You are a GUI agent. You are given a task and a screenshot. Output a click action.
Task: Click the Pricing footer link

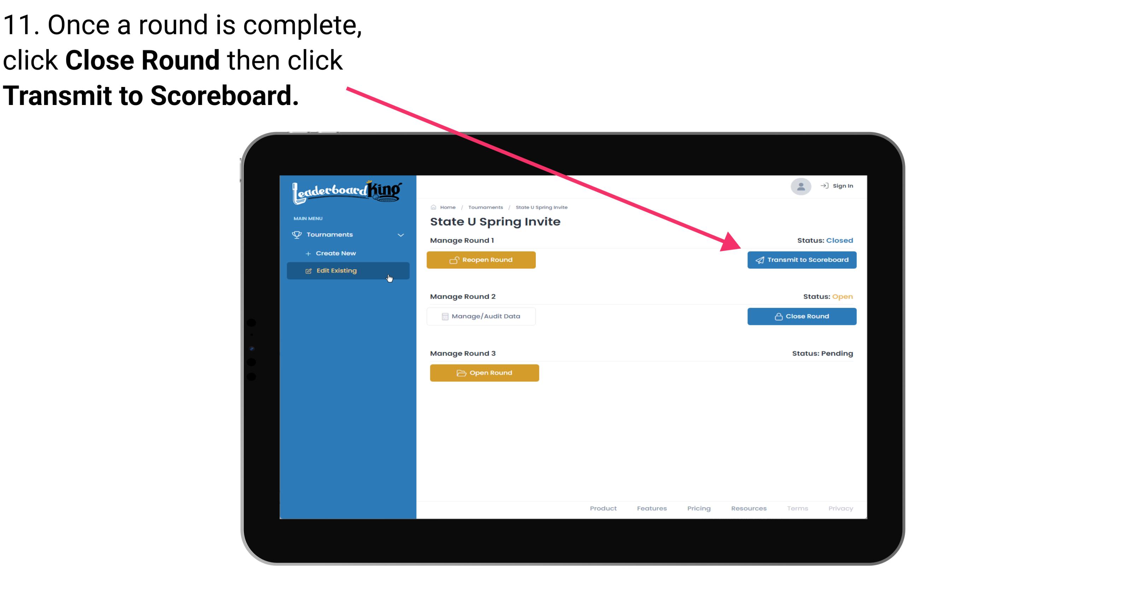(x=698, y=508)
